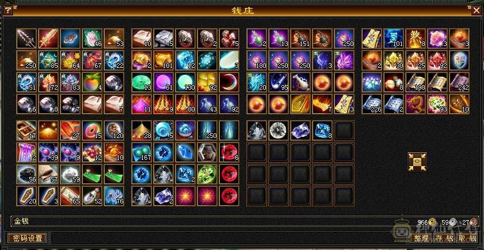The image size is (484, 250).
Task: Click the green orb stack of 13
Action: pos(142,82)
